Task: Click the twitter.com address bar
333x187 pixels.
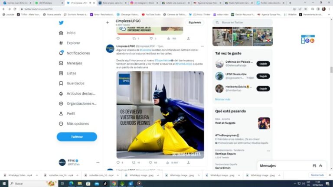Action: click(156, 9)
